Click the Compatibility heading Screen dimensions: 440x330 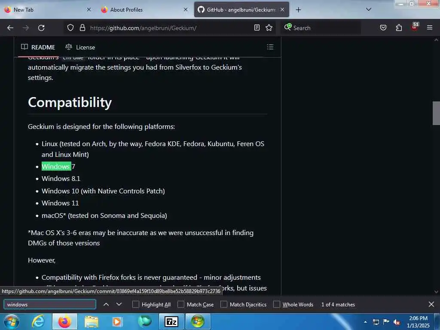click(x=70, y=102)
